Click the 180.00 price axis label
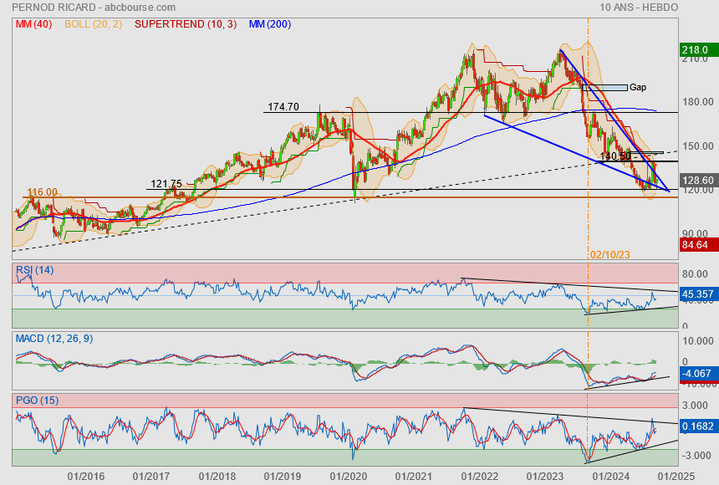Image resolution: width=719 pixels, height=485 pixels. pyautogui.click(x=698, y=102)
